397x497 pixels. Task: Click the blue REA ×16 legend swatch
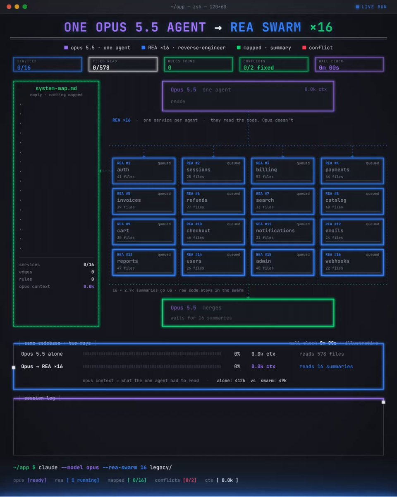143,48
